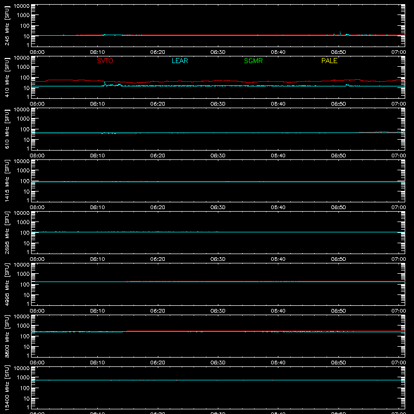Click the 1000 y-axis value of the 15400 MHz panel
414x414 pixels.
(x=23, y=378)
